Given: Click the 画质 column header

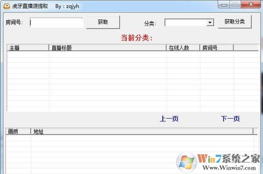Looking at the screenshot, I should coord(18,131).
